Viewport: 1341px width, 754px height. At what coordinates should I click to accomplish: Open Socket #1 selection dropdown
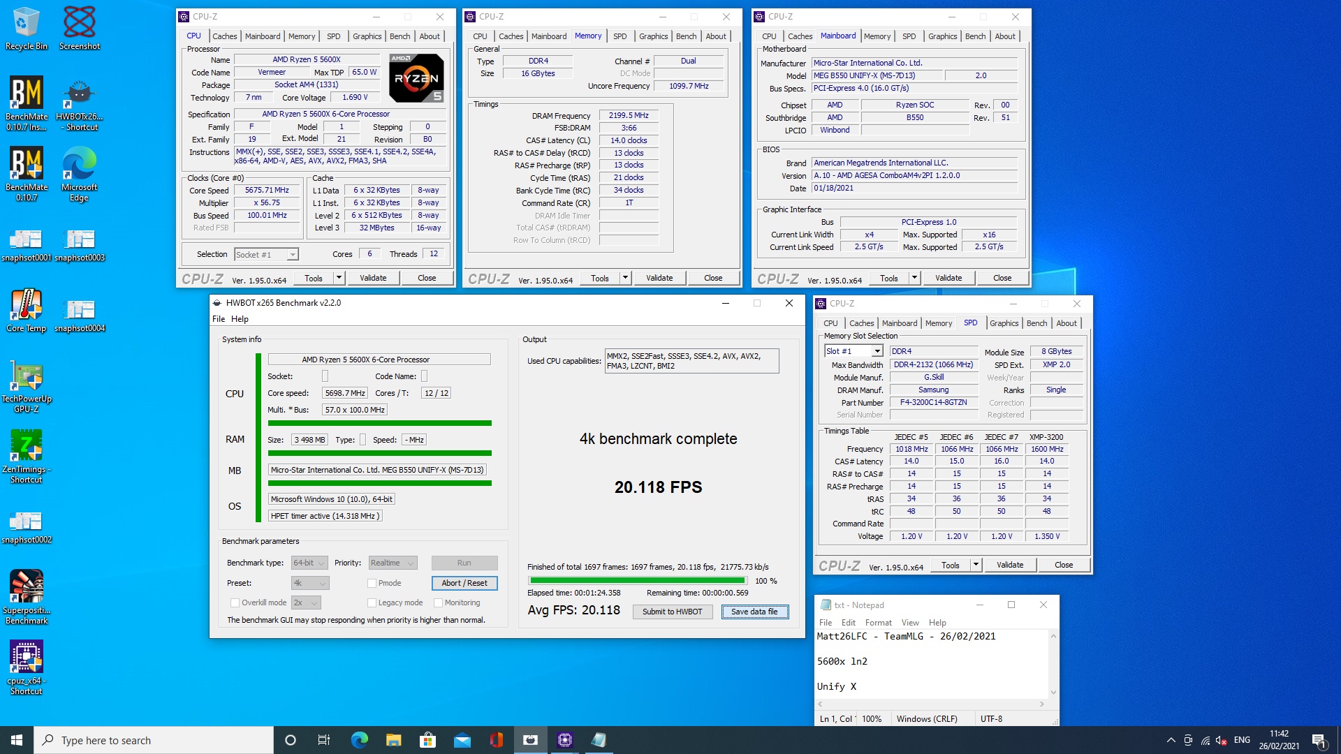266,255
